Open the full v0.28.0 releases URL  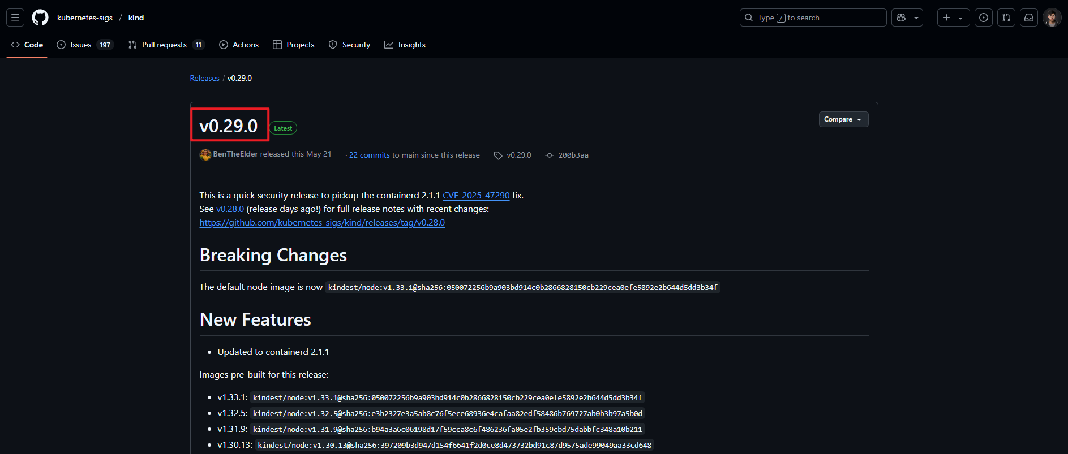[322, 223]
